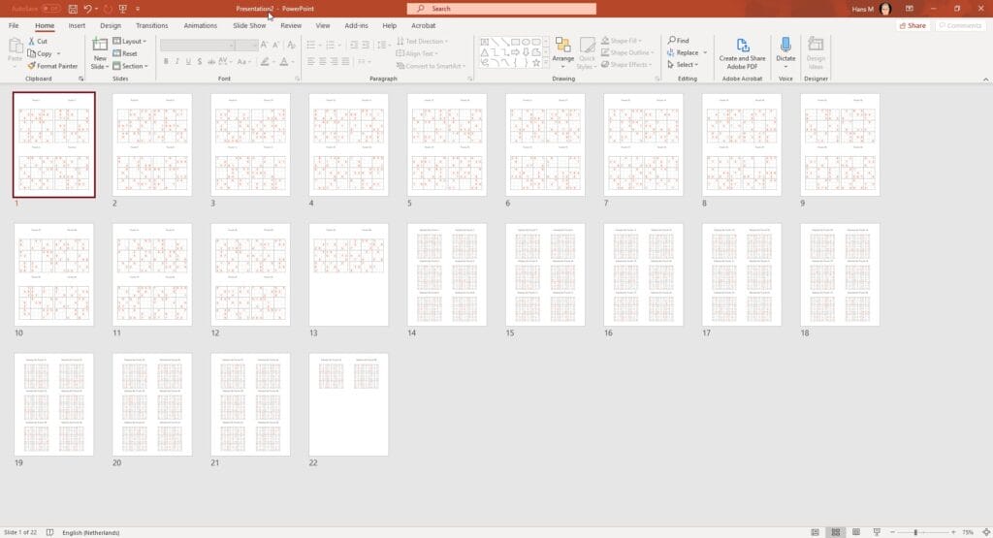
Task: Click the Arrange shapes icon
Action: pyautogui.click(x=563, y=51)
